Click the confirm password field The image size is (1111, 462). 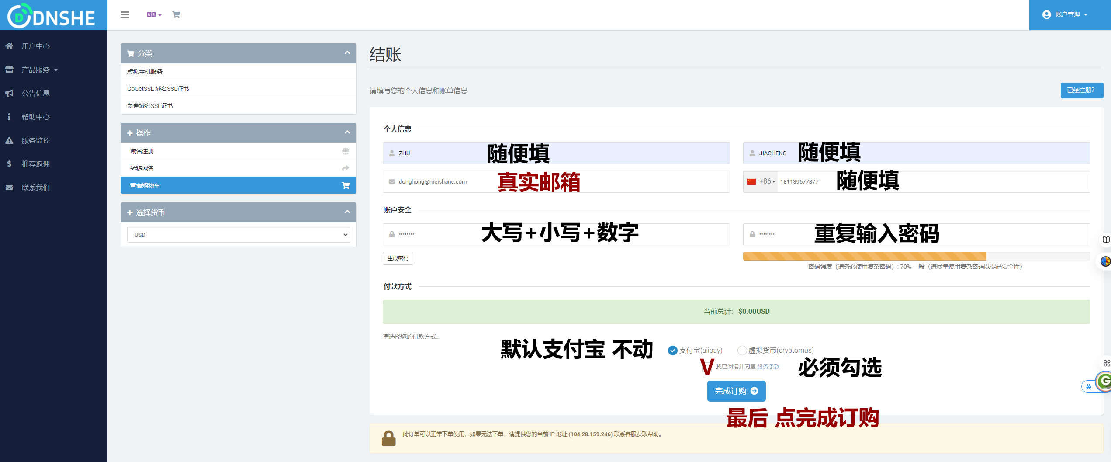[x=917, y=234]
